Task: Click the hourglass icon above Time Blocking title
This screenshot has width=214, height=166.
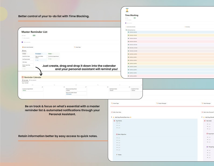Action: tap(127, 10)
